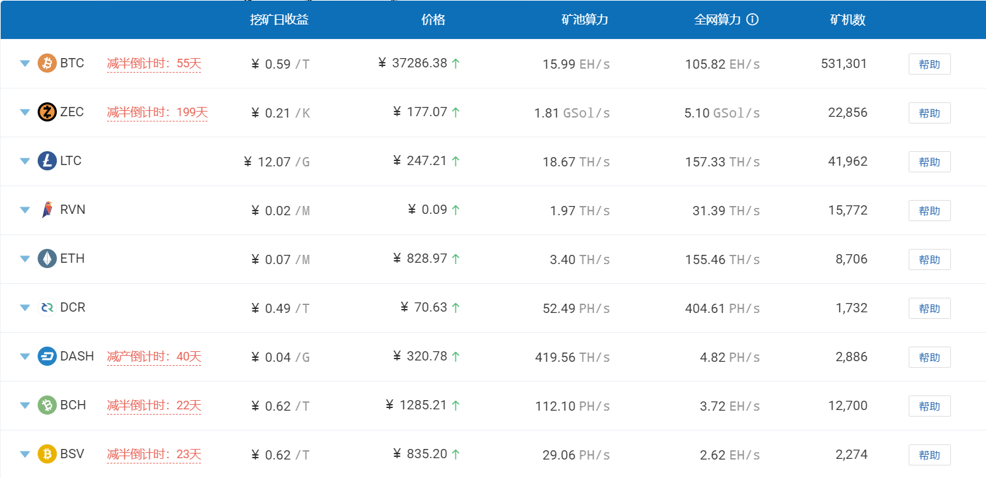This screenshot has width=986, height=478.
Task: Click the Ravencoin RVN bird icon
Action: point(47,210)
